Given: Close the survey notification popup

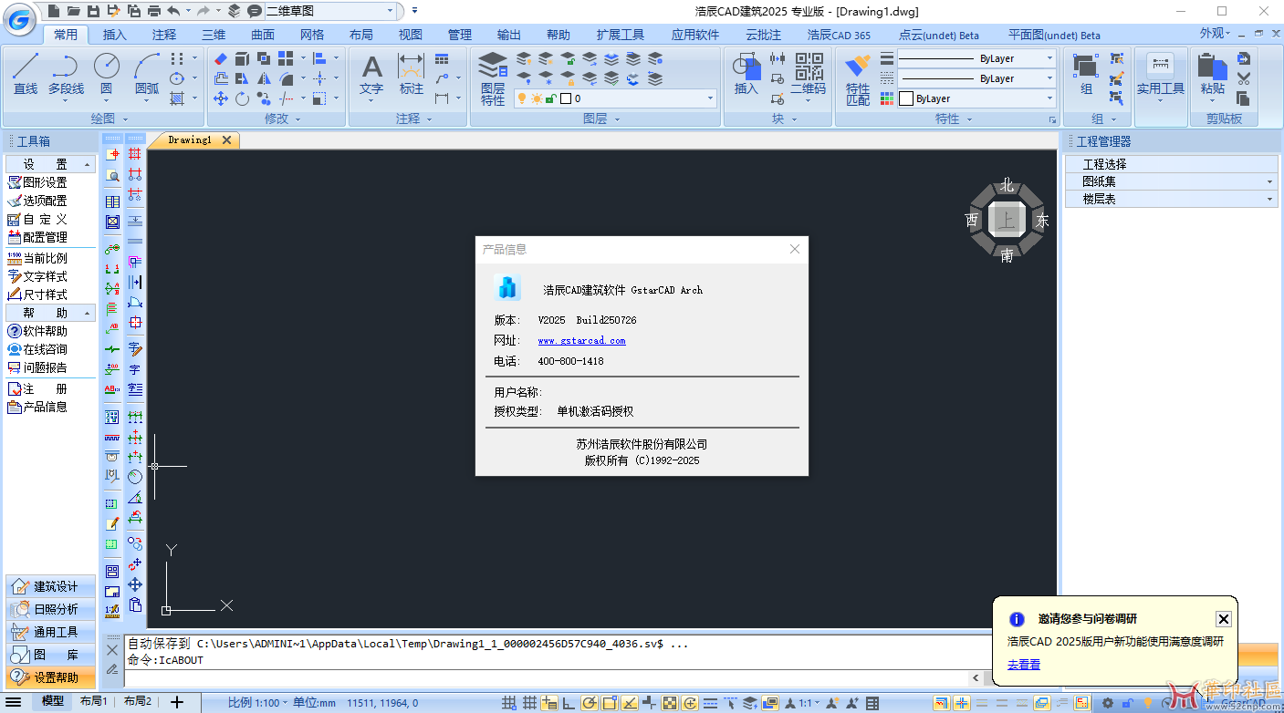Looking at the screenshot, I should tap(1224, 619).
